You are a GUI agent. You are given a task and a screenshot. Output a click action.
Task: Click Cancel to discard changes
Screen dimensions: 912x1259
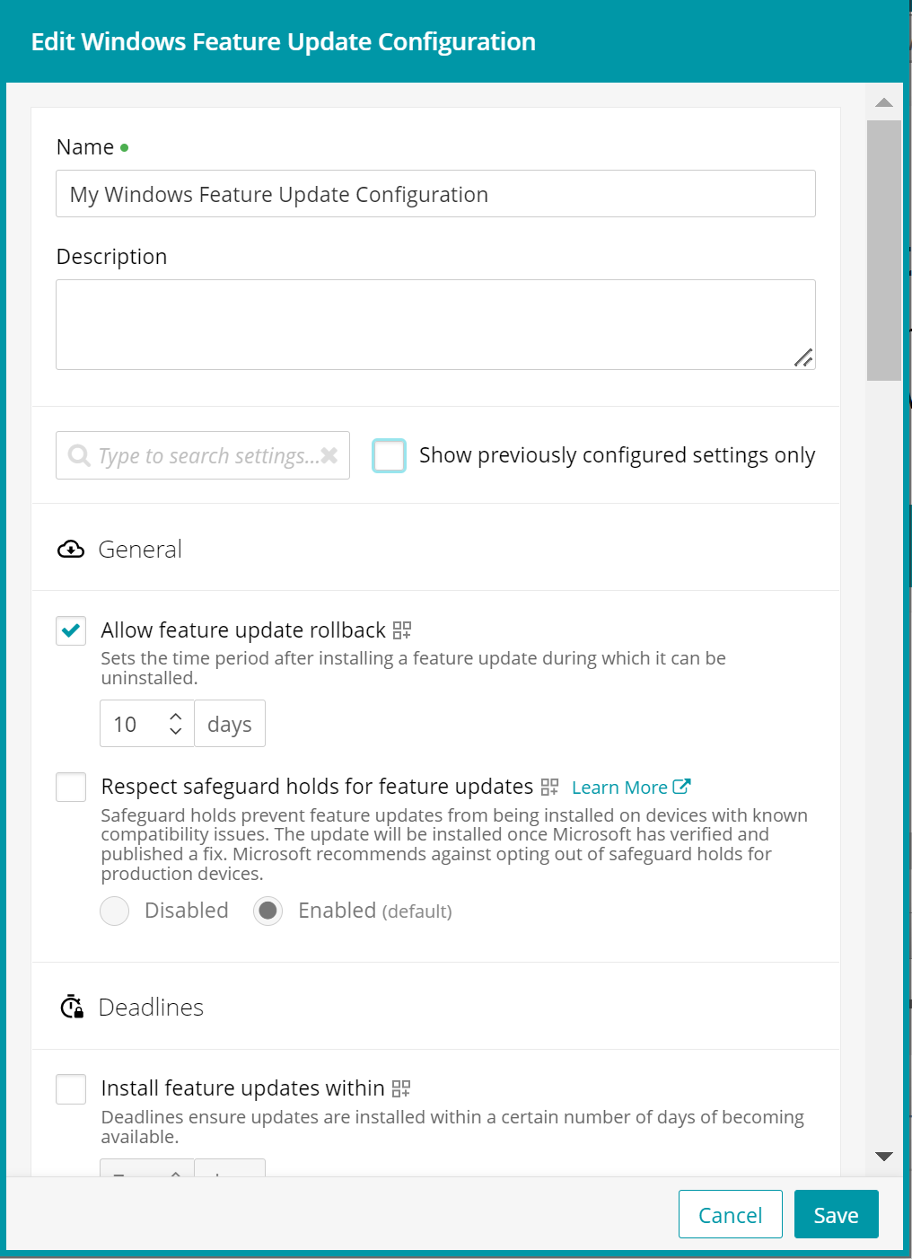pyautogui.click(x=730, y=1214)
